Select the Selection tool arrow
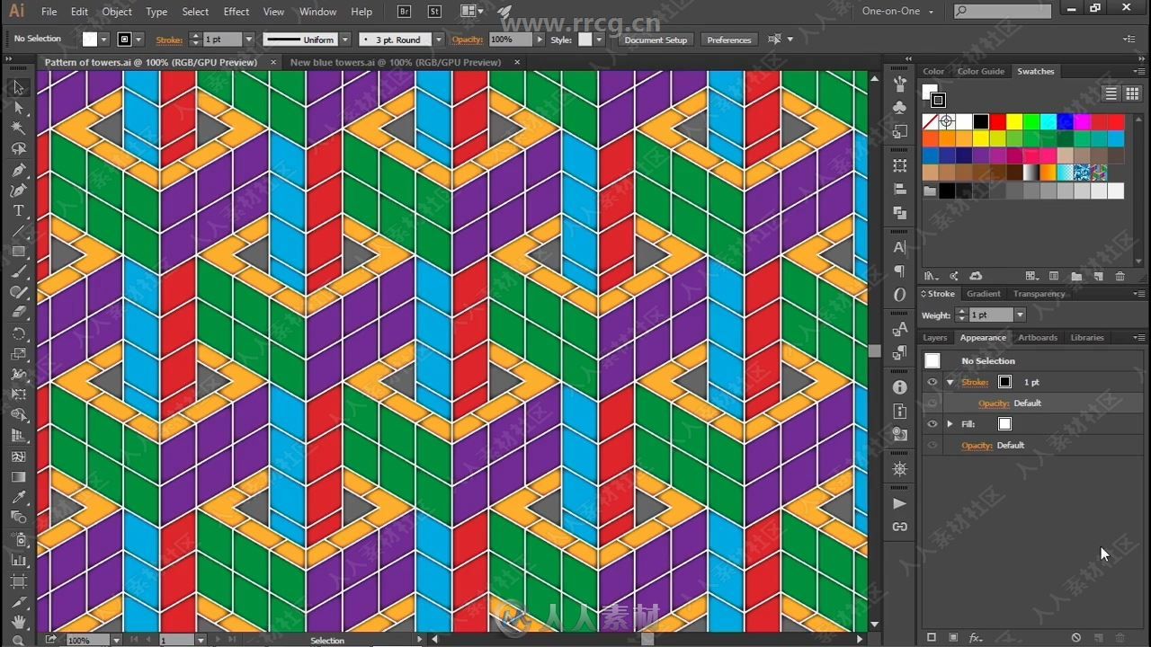 pos(19,87)
